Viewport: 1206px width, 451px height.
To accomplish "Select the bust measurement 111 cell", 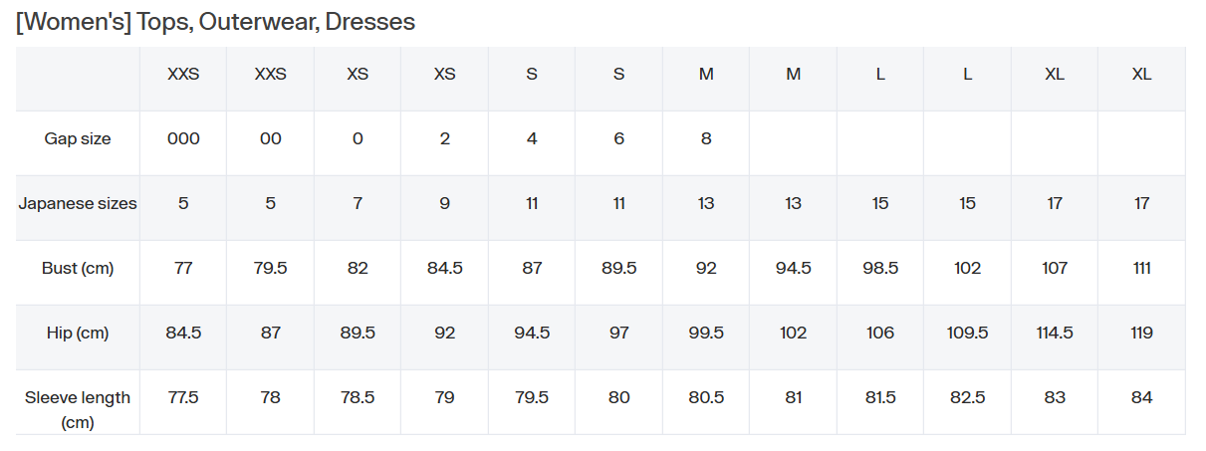I will 1142,269.
